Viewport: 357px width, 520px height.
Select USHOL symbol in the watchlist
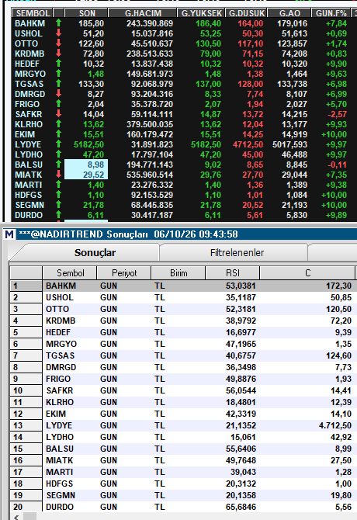point(29,33)
